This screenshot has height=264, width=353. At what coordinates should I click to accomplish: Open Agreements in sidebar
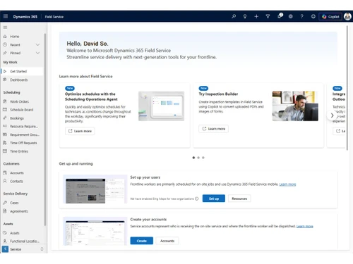pyautogui.click(x=22, y=211)
